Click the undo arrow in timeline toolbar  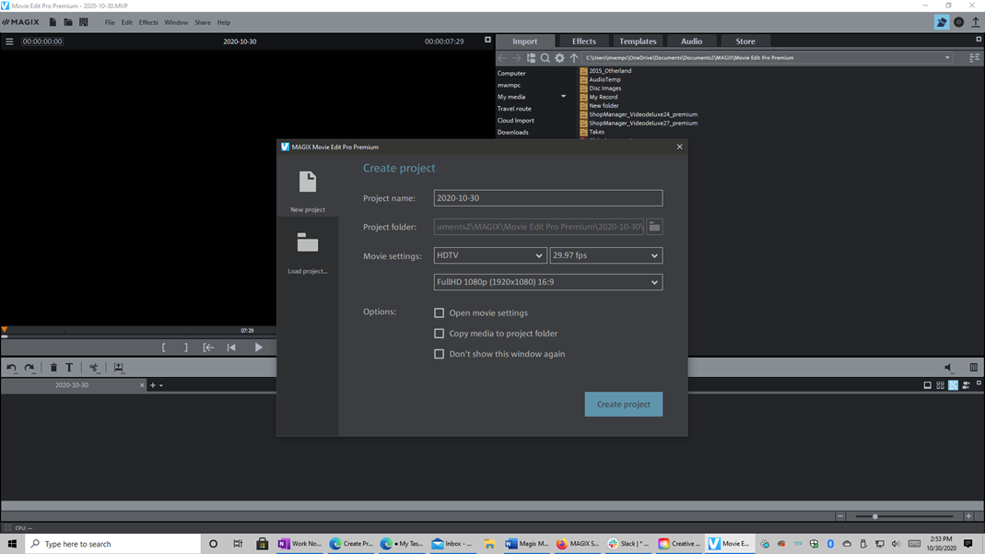pyautogui.click(x=12, y=368)
